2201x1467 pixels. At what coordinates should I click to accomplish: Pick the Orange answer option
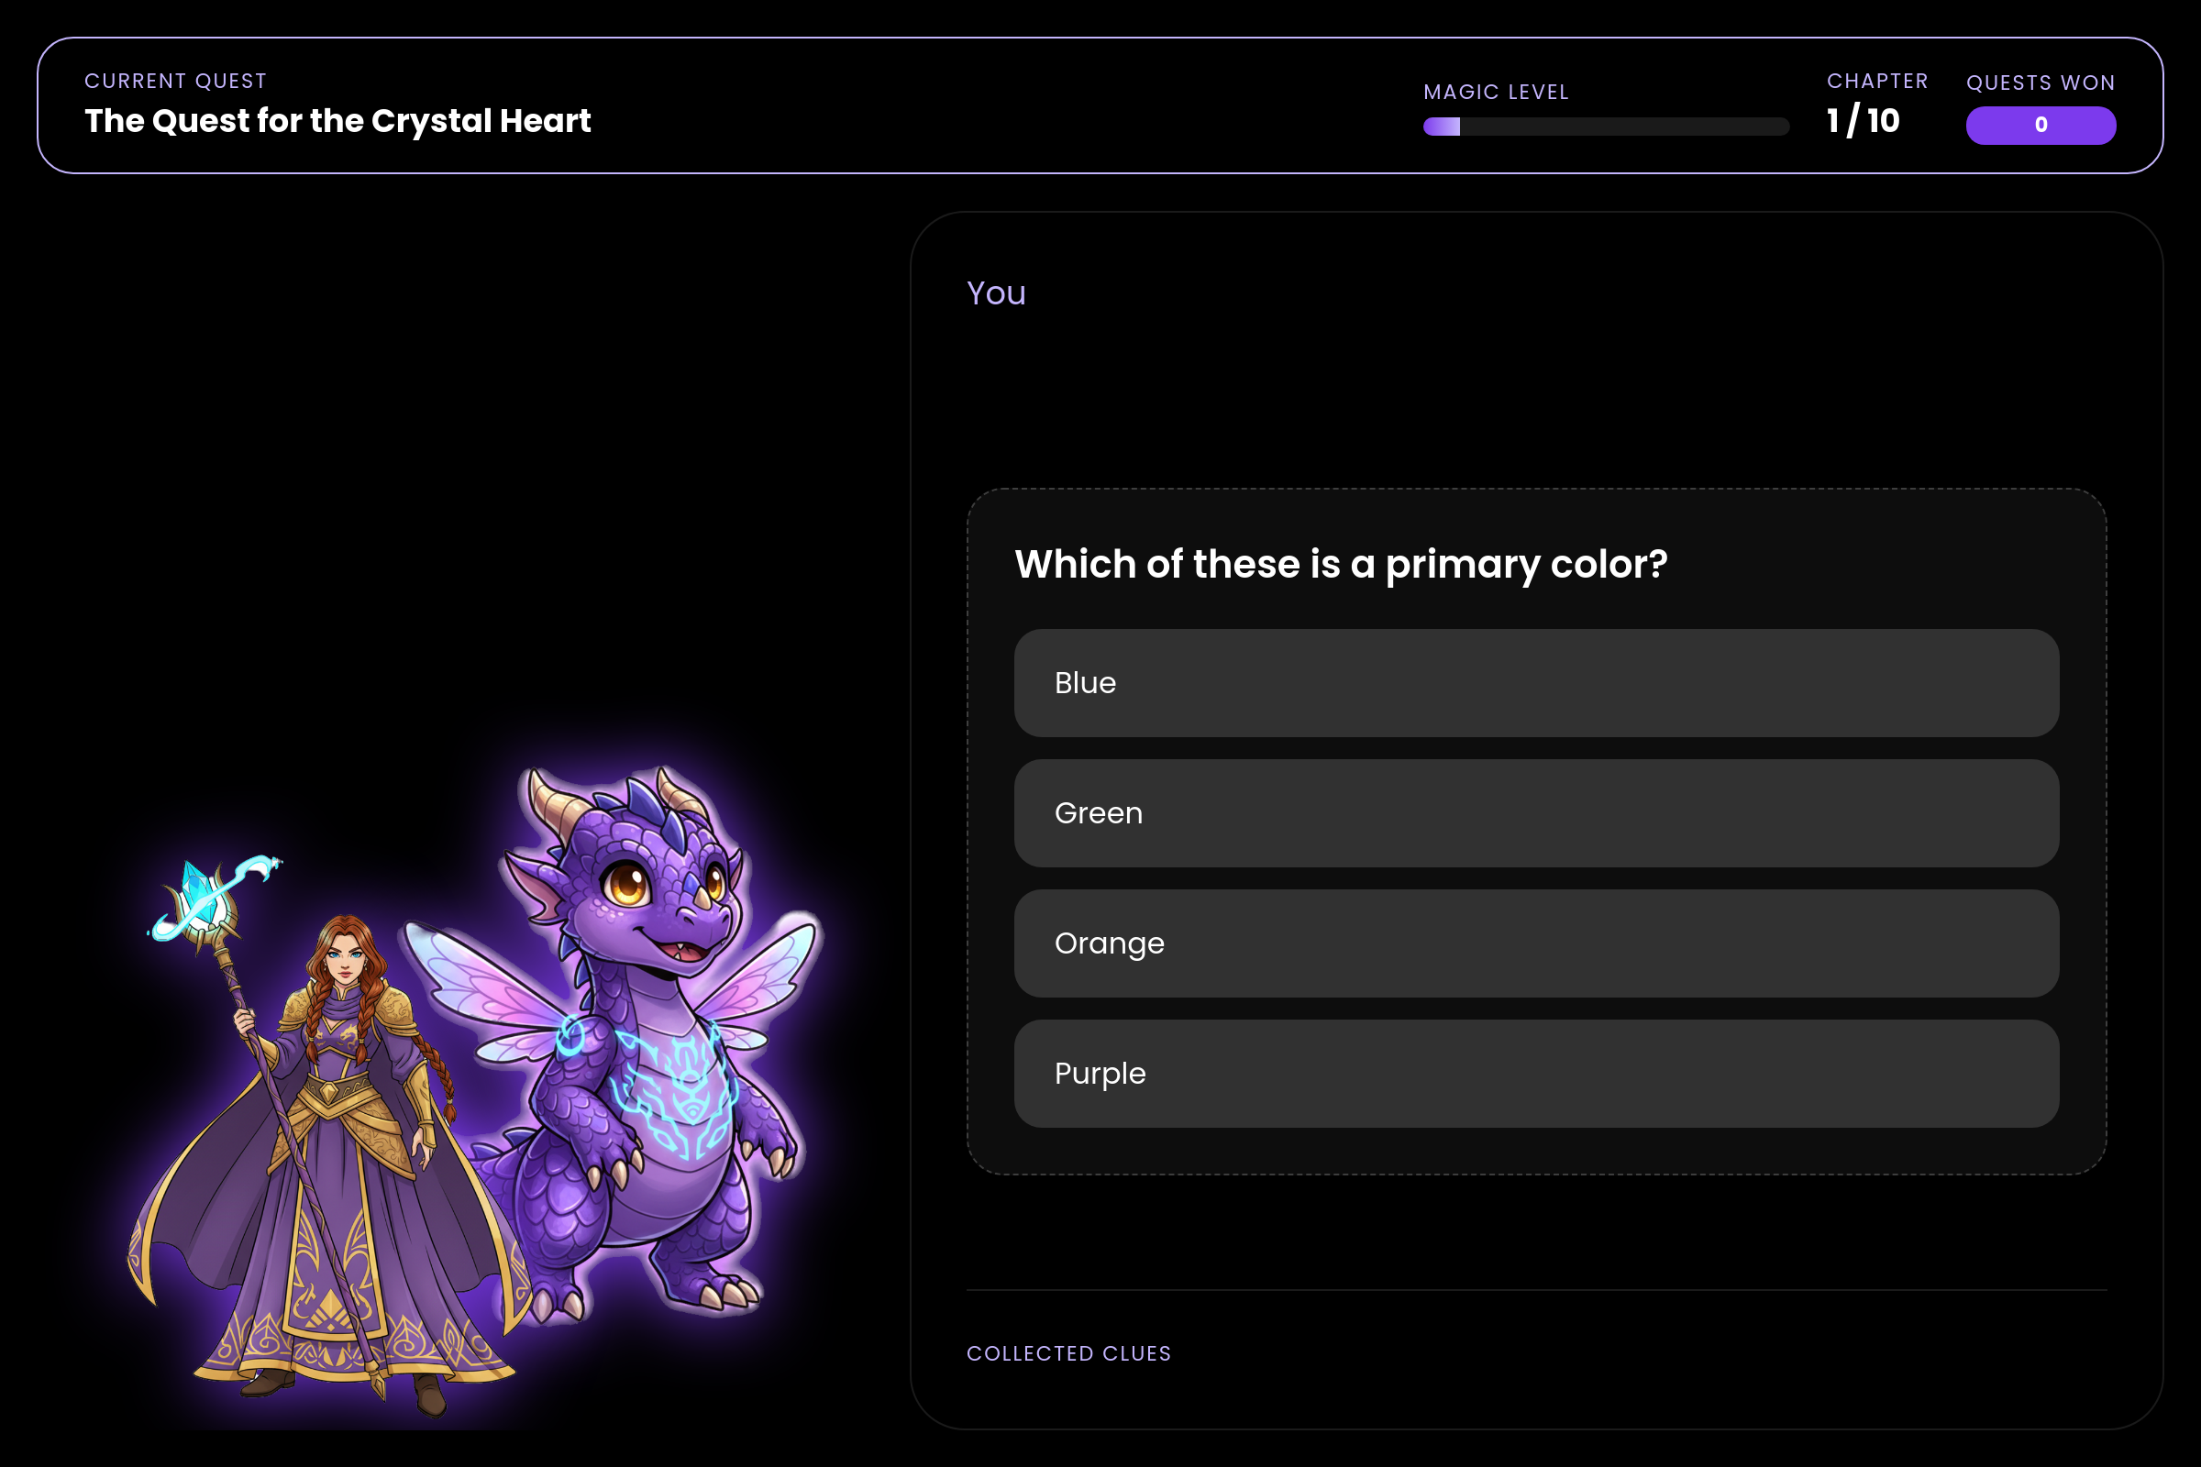(1535, 943)
